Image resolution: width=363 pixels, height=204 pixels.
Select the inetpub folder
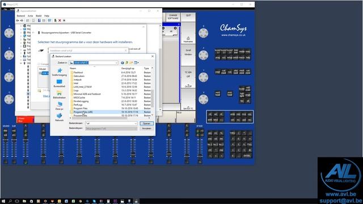(x=78, y=79)
